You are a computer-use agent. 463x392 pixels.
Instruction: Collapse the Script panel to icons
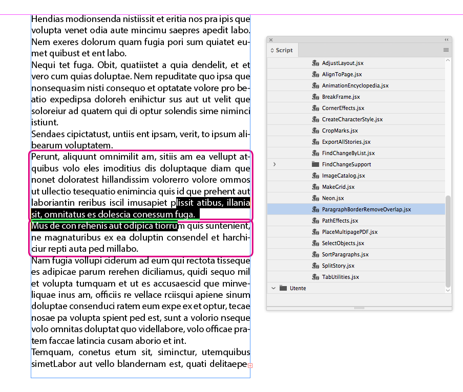[x=447, y=40]
